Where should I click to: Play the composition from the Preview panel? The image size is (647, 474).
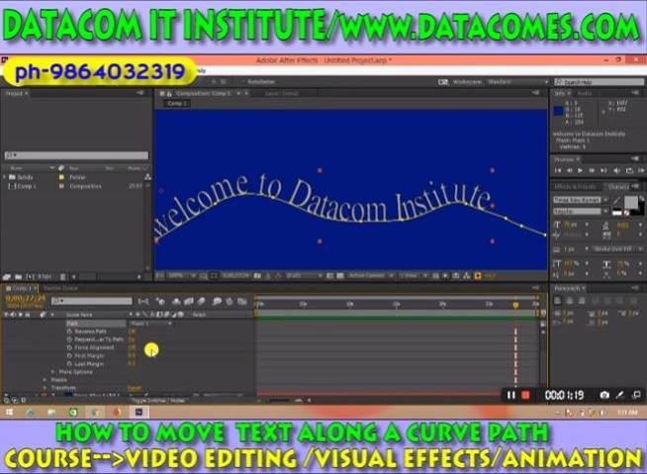coord(580,170)
